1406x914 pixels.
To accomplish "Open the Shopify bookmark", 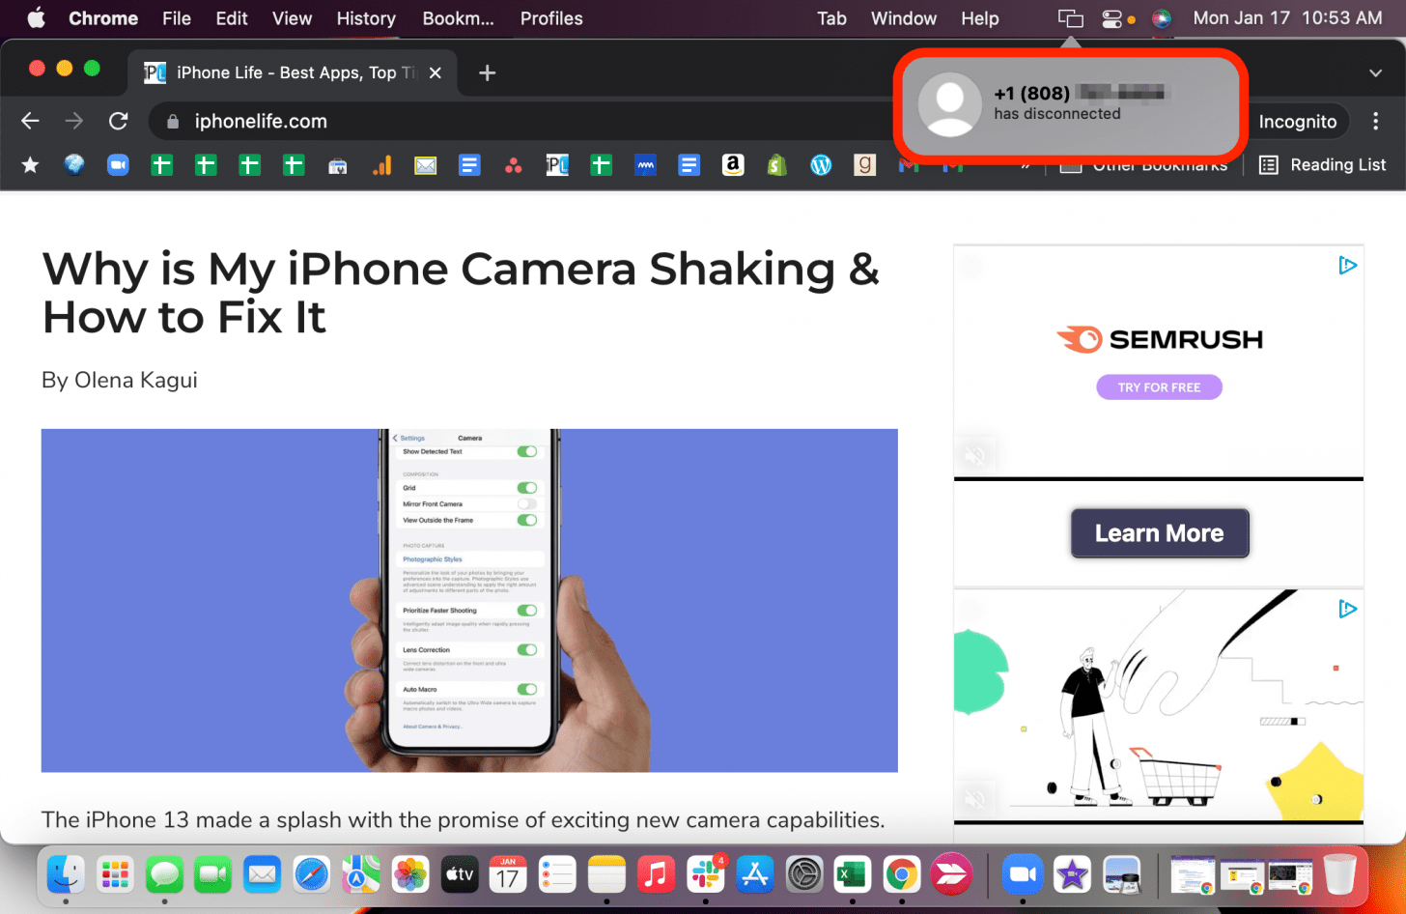I will (x=776, y=165).
